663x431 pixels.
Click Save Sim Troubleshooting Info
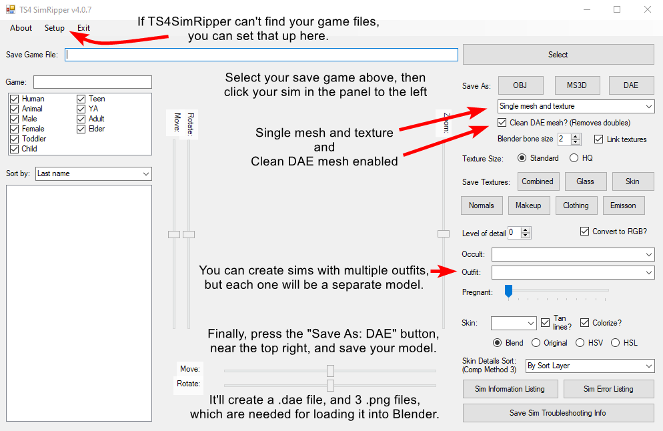point(558,413)
